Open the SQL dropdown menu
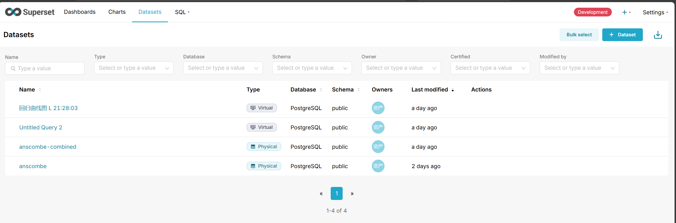Viewport: 676px width, 223px height. point(182,12)
